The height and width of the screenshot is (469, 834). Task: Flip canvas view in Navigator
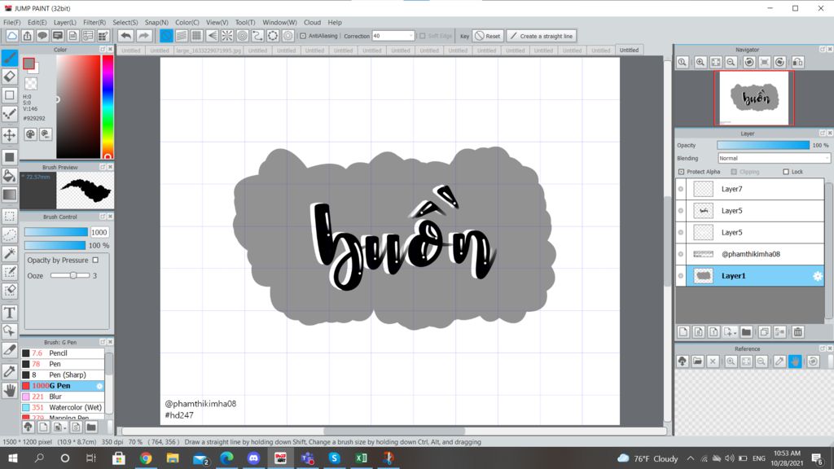[797, 62]
